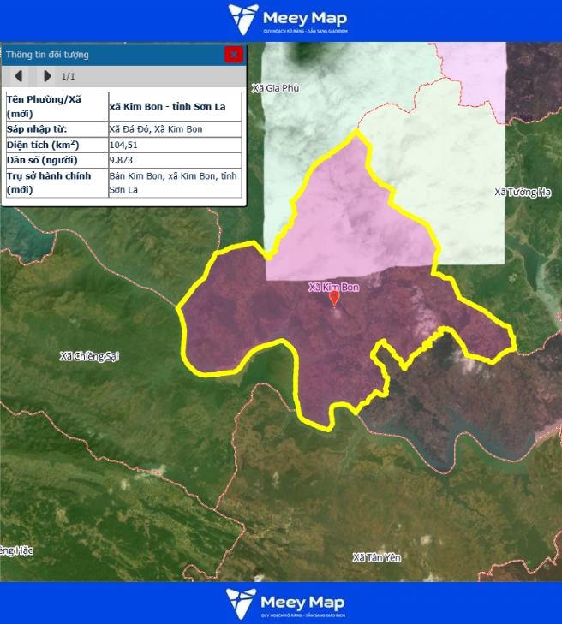Click the Xã Kim Bon label above the pin

pos(333,288)
